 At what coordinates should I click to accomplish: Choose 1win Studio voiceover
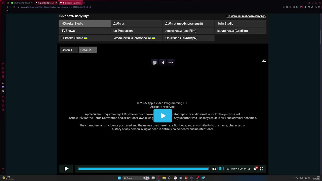(x=241, y=24)
